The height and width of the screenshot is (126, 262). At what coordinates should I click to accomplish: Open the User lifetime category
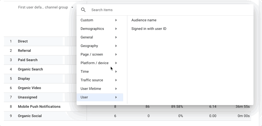tap(91, 89)
